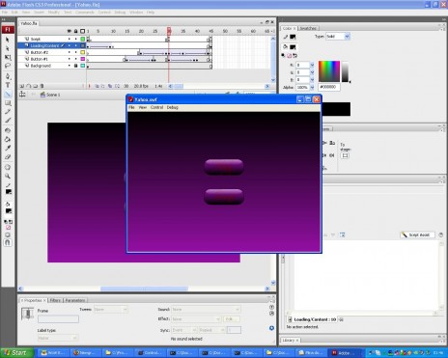Screen dimensions: 448x358
Task: Select the Text tool
Action: [x=8, y=85]
